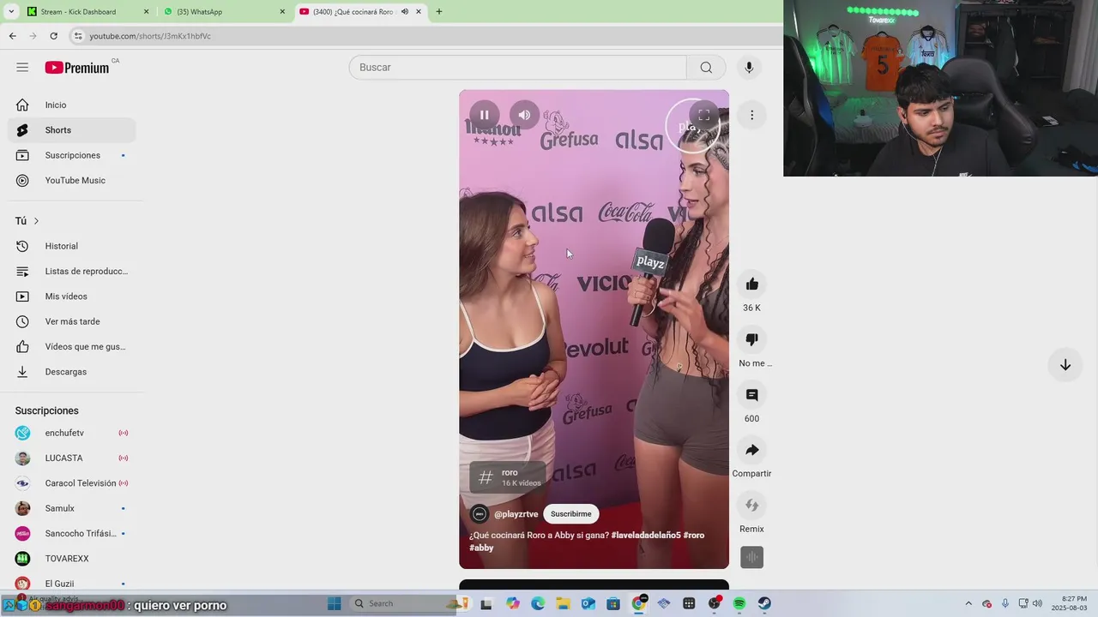Viewport: 1098px width, 617px height.
Task: Open Listas de reproducción
Action: 72,271
